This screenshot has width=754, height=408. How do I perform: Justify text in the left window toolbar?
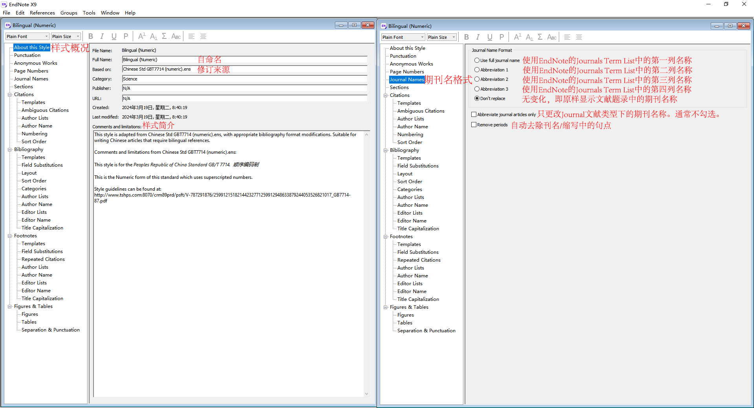(x=203, y=36)
